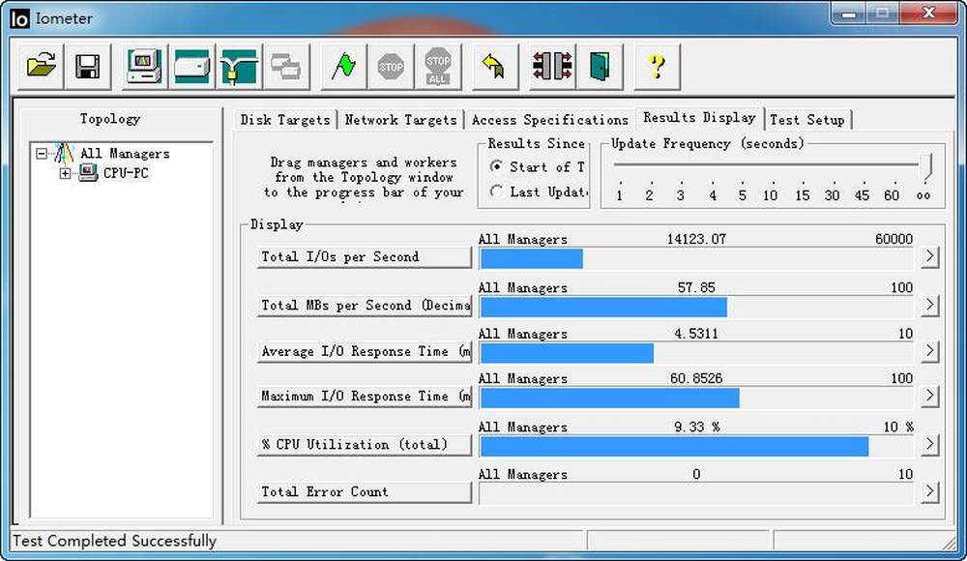Click the disconnect icon with red arrows

pyautogui.click(x=552, y=66)
